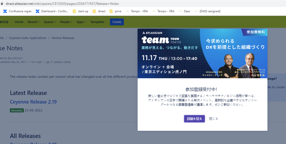Click the green RELEASED status badge
The image size is (286, 144).
click(17, 110)
